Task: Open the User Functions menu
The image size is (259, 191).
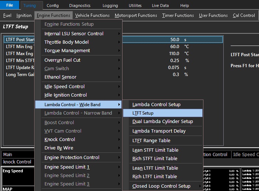Action: coord(213,15)
